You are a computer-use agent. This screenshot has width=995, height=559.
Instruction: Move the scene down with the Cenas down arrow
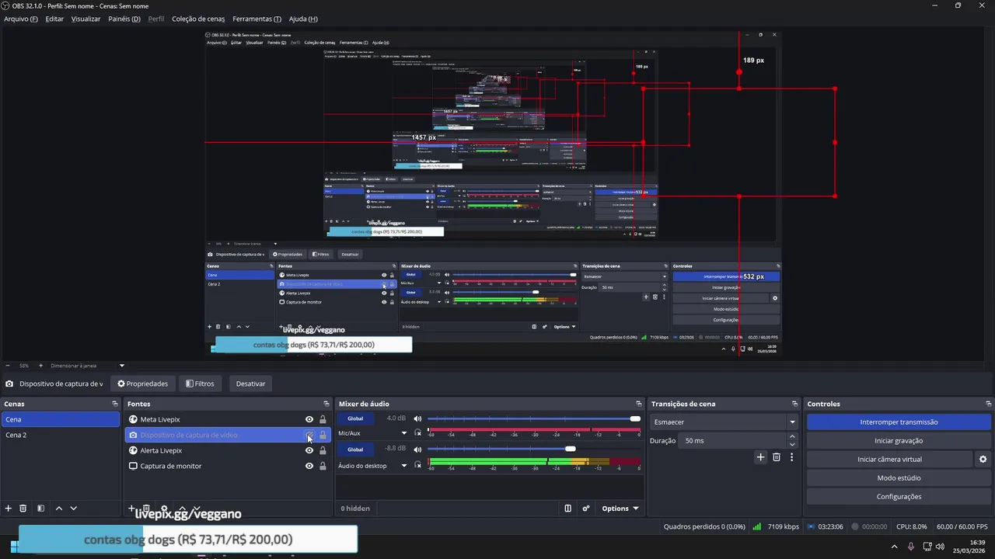(x=74, y=509)
